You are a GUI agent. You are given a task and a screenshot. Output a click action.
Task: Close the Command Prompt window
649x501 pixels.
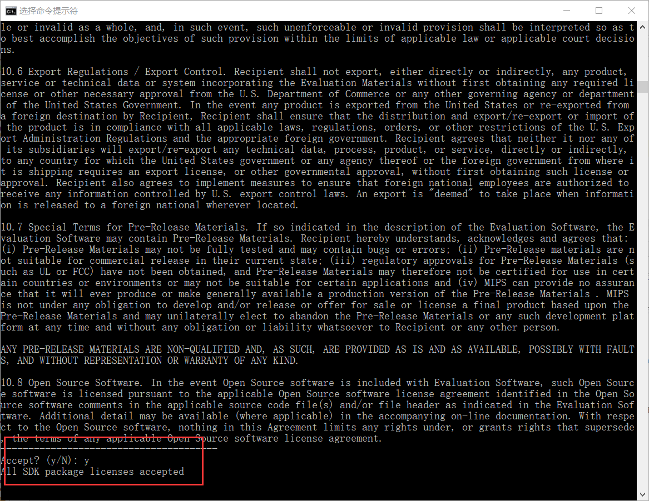632,11
